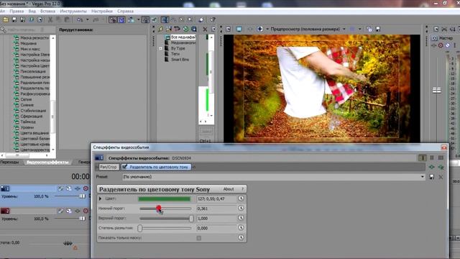460x259 pixels.
Task: Click the Верхний порог value field 1,000
Action: click(216, 219)
